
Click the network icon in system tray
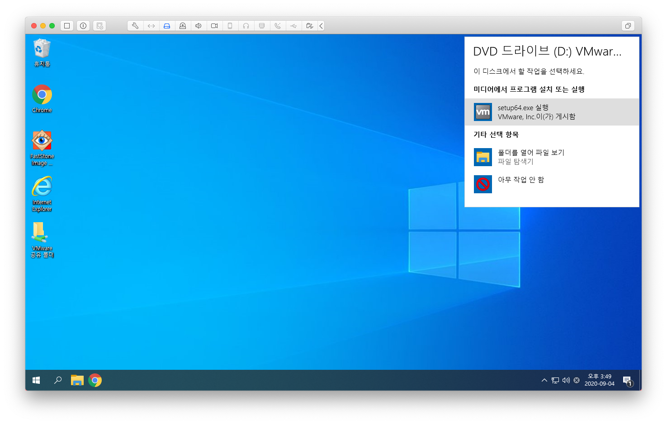[555, 380]
